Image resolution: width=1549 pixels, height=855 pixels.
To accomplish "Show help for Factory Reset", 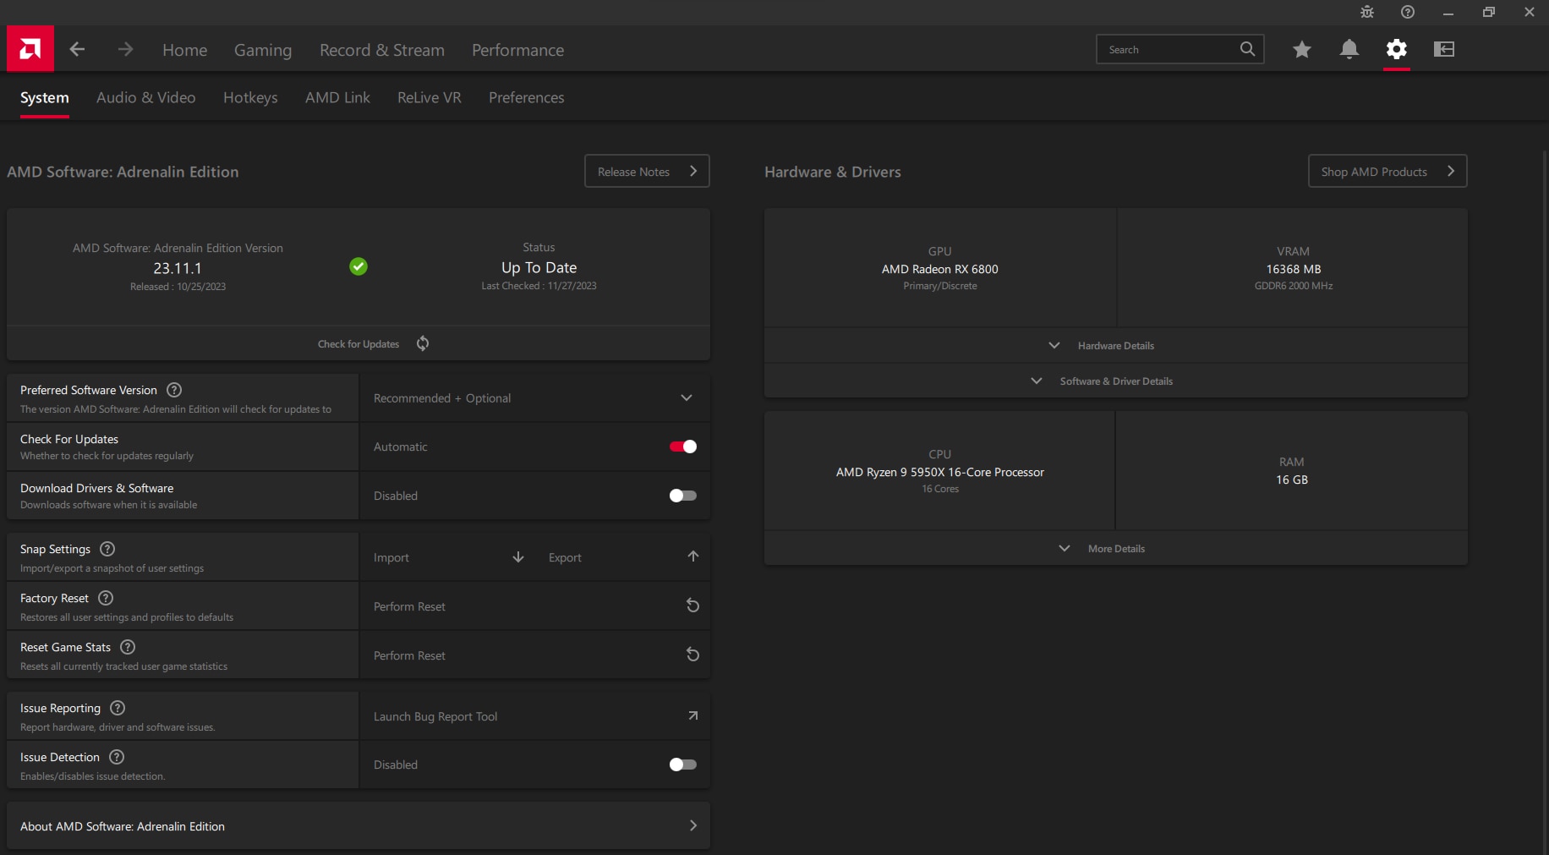I will [106, 598].
